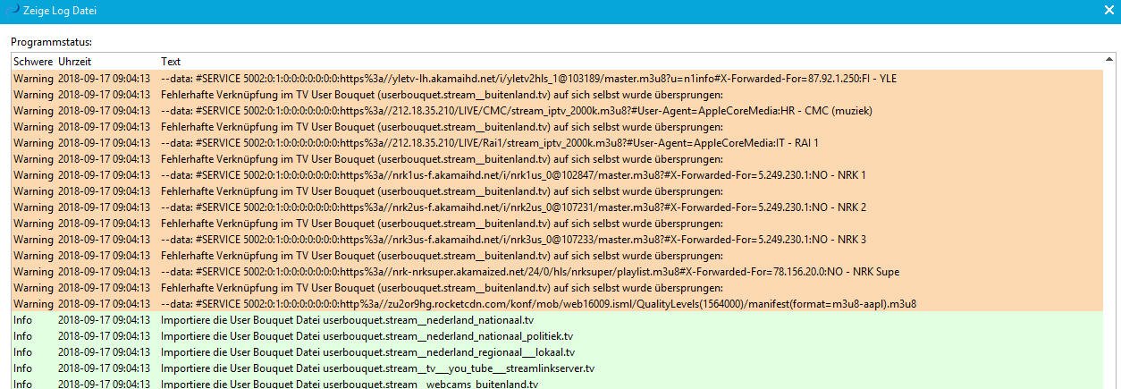Viewport: 1121px width, 389px height.
Task: Click the Text column header
Action: coord(171,62)
